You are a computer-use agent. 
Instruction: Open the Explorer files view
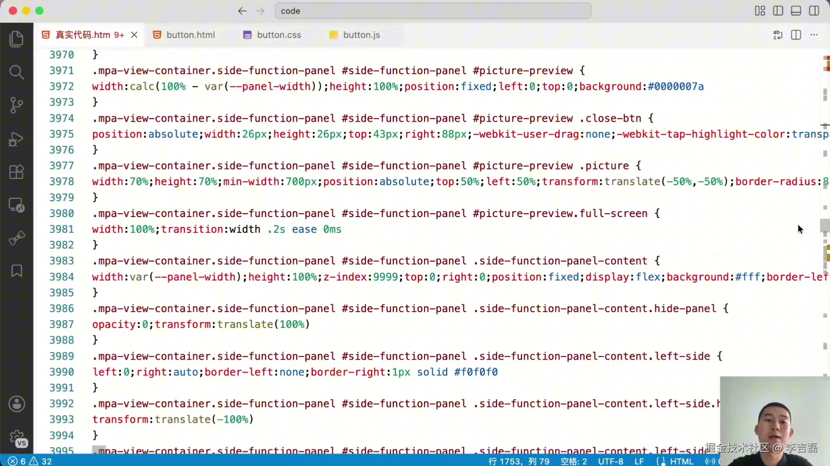point(16,39)
